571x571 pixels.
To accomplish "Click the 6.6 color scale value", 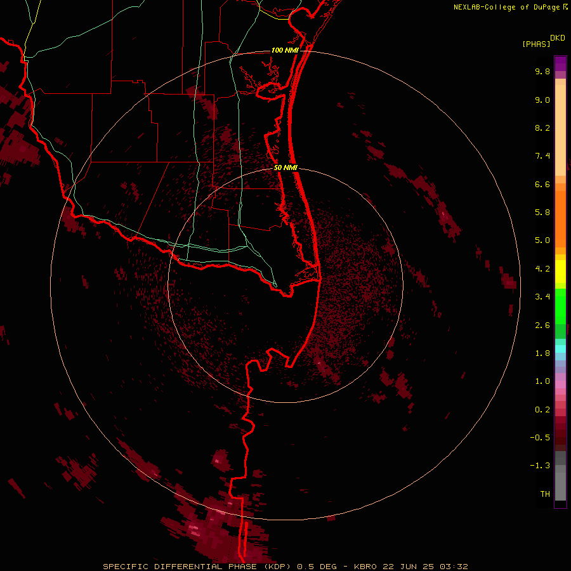I will pos(542,184).
